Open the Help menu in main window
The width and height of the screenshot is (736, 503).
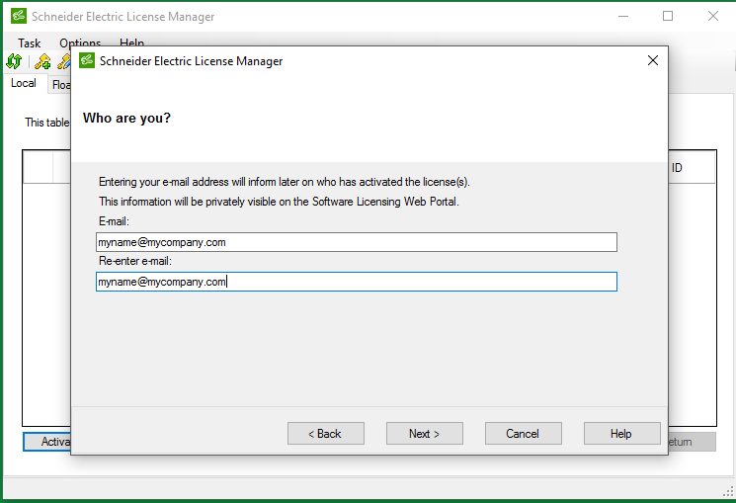coord(131,42)
